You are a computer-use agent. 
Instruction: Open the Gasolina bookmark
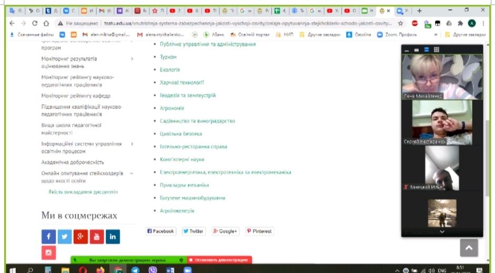pyautogui.click(x=359, y=35)
